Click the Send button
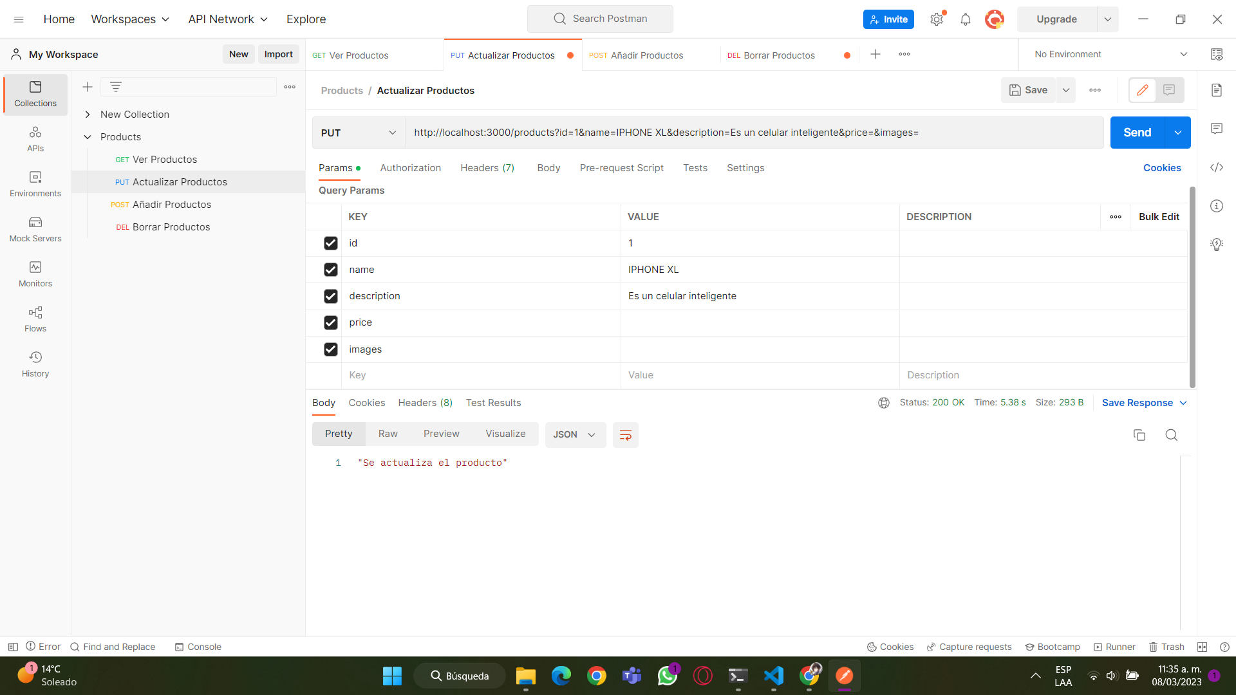 point(1137,133)
